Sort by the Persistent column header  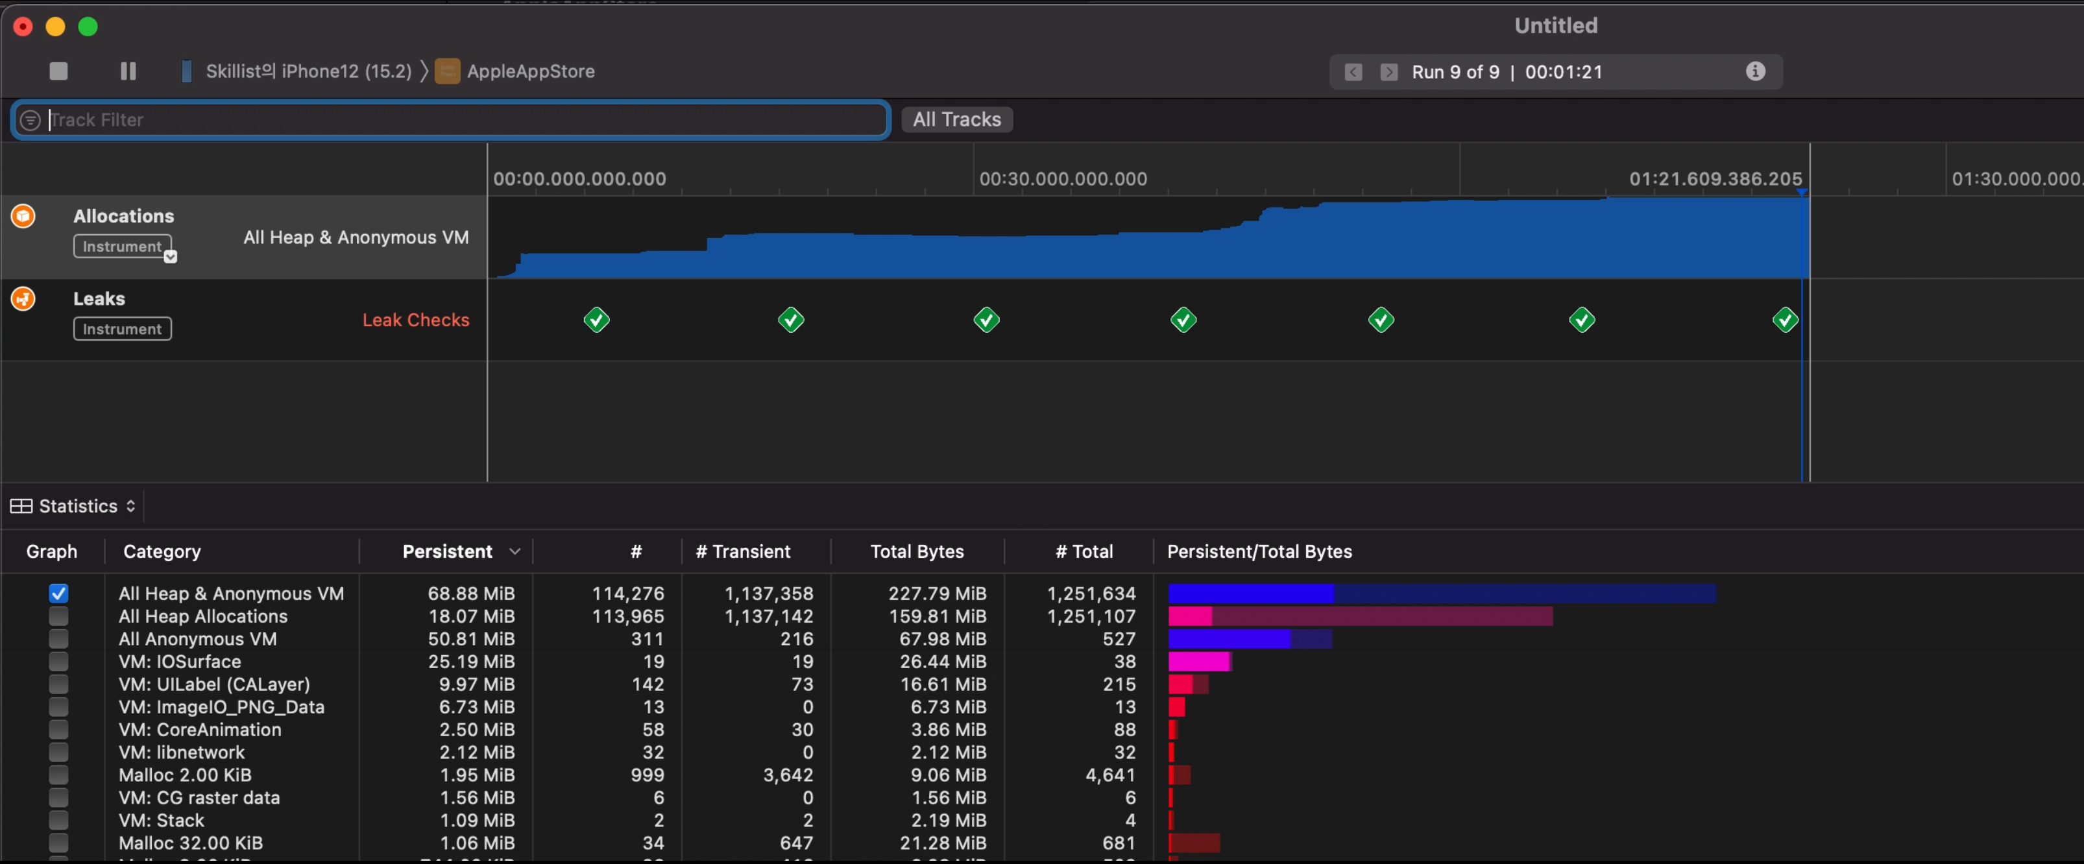pos(448,551)
